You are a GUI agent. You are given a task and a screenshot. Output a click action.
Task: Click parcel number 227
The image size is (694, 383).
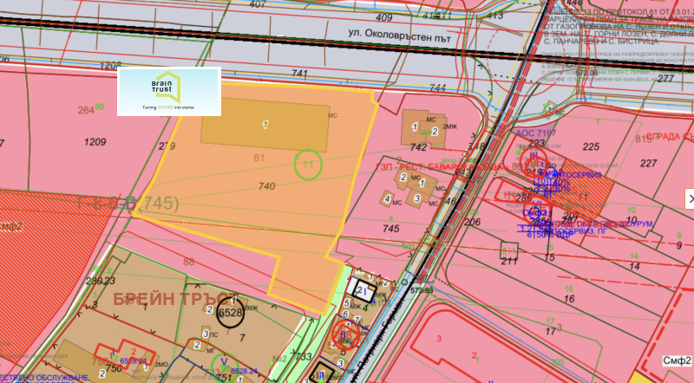648,162
